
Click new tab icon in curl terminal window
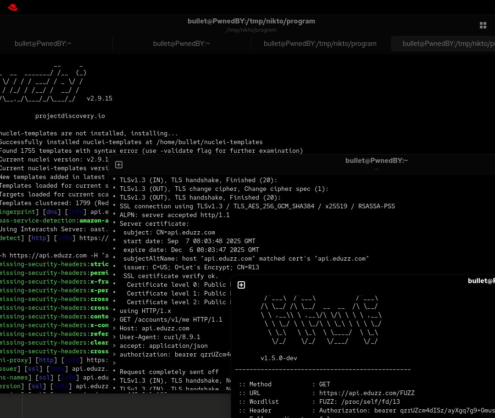[119, 165]
